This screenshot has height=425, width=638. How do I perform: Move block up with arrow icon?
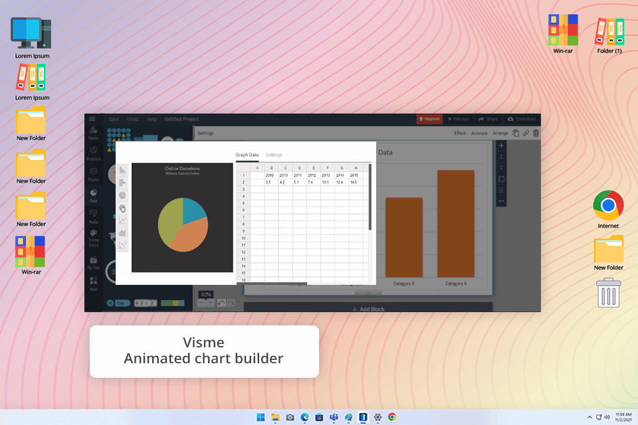(501, 157)
